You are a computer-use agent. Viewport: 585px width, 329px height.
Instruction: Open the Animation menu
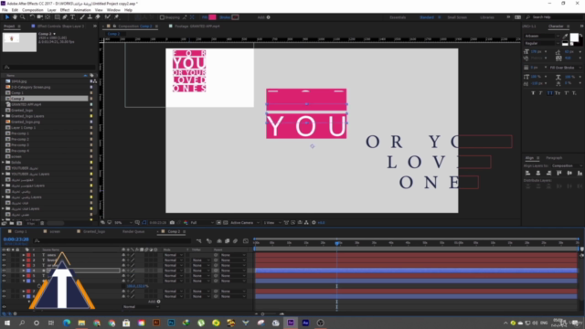82,10
